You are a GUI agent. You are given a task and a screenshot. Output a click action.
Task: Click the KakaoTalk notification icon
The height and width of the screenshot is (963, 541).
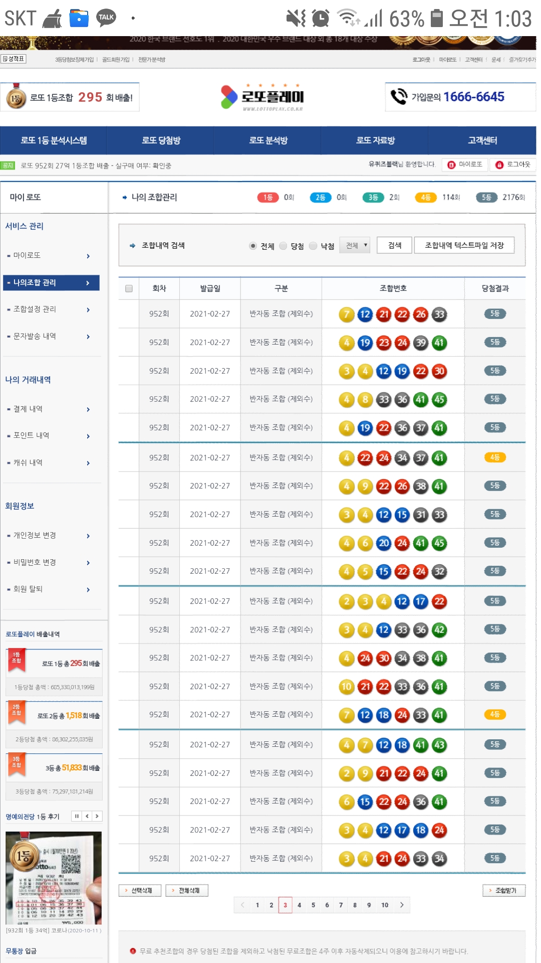pyautogui.click(x=106, y=18)
